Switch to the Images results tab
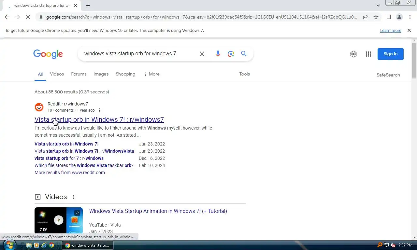 101,74
